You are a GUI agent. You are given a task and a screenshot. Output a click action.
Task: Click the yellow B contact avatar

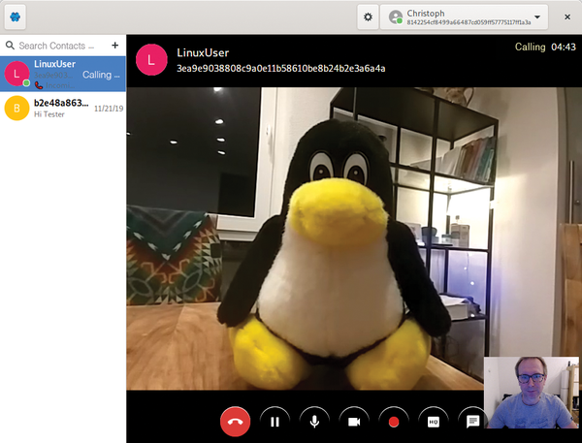16,108
